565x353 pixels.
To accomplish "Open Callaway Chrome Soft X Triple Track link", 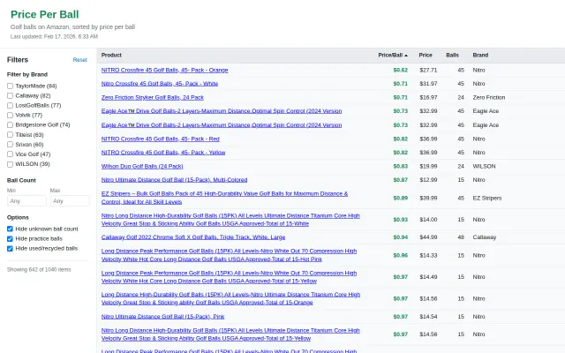I will tap(193, 237).
